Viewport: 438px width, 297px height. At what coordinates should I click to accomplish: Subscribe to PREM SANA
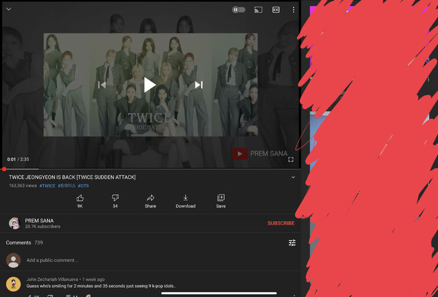pyautogui.click(x=281, y=223)
